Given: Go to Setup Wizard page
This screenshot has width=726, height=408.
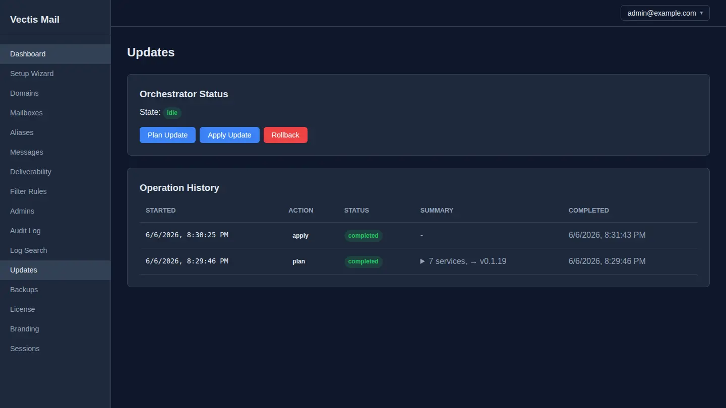Looking at the screenshot, I should [x=55, y=74].
